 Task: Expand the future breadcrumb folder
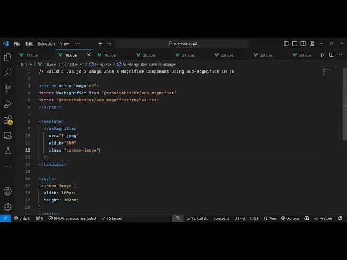pyautogui.click(x=27, y=64)
